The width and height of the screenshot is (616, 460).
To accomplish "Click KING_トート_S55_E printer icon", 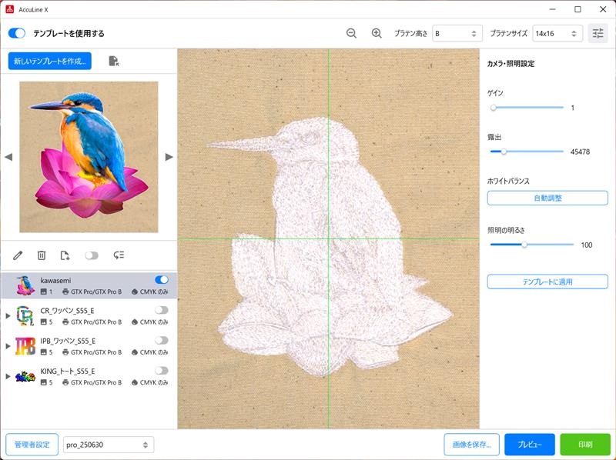I will (x=65, y=382).
